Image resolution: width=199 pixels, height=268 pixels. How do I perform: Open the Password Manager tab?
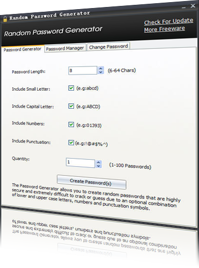(65, 48)
